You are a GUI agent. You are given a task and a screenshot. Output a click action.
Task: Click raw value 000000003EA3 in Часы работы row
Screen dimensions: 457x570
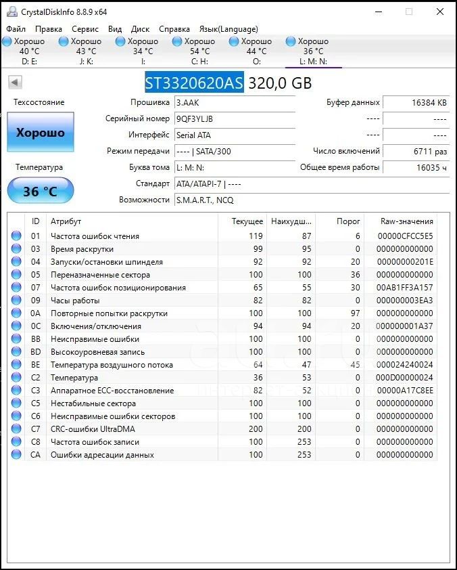(x=405, y=301)
